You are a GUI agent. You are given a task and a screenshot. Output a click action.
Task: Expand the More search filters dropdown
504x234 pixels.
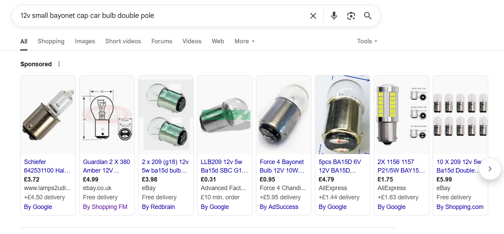[x=244, y=41]
